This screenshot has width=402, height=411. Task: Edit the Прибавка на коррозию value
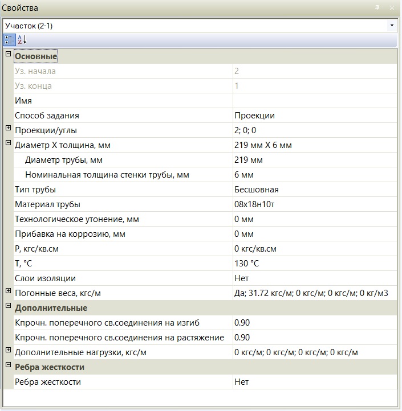tap(314, 234)
